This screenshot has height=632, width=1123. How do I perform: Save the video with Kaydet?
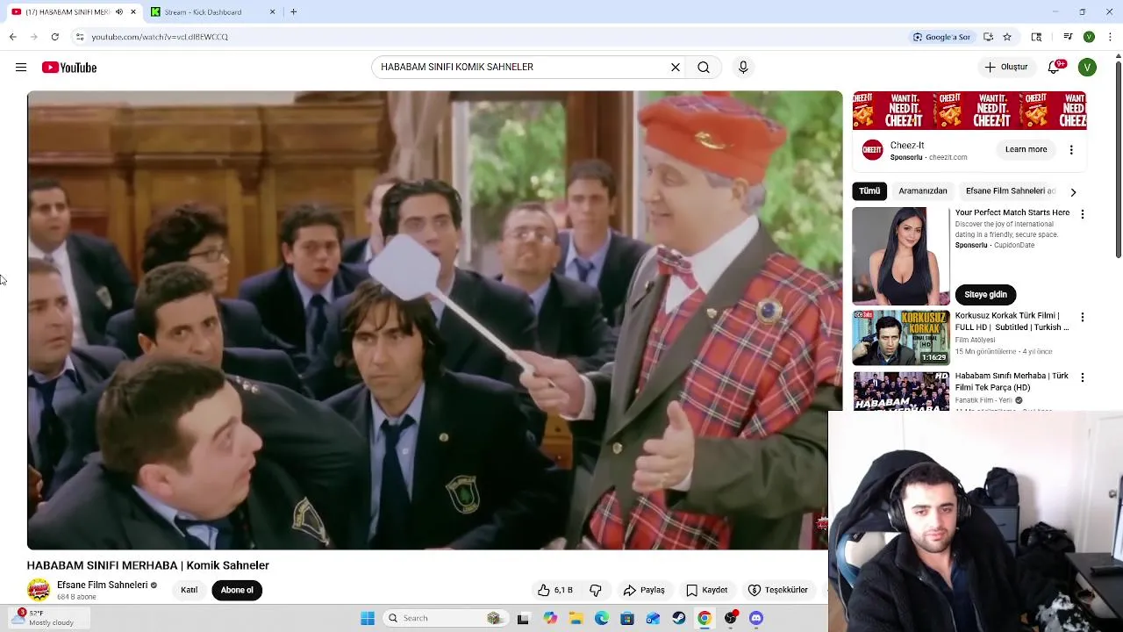707,590
